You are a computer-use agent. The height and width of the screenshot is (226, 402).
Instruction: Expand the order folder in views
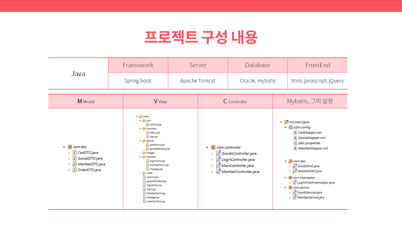(x=140, y=173)
